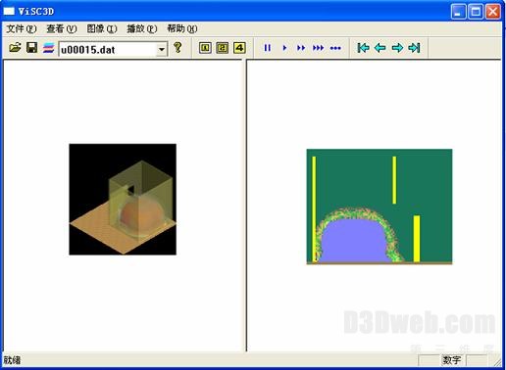This screenshot has width=506, height=370.
Task: Close the ViSC3D window
Action: pos(493,12)
